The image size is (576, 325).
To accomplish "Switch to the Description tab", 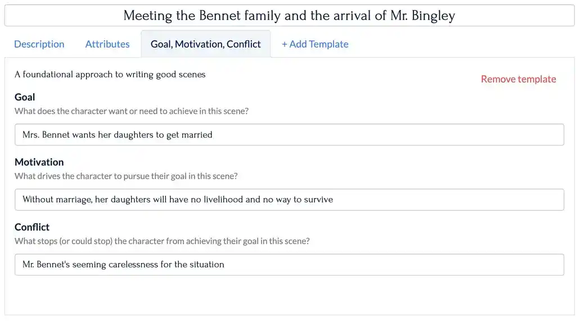I will 39,44.
